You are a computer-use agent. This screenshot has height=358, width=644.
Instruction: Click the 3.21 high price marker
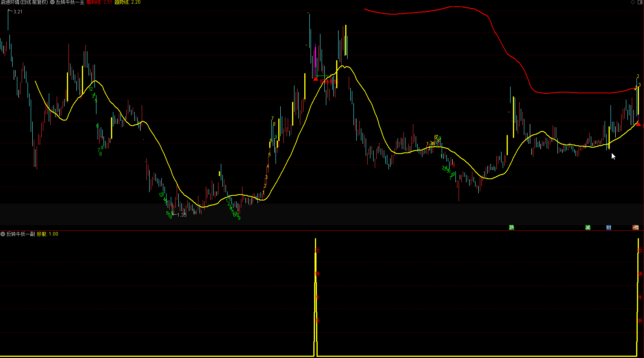tap(18, 12)
